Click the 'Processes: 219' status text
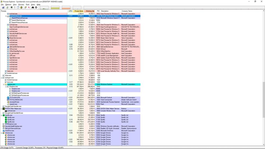The height and width of the screenshot is (149, 265). [40, 148]
